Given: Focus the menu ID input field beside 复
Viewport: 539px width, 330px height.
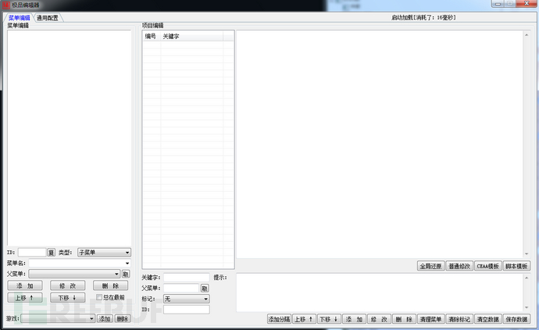Looking at the screenshot, I should click(32, 253).
